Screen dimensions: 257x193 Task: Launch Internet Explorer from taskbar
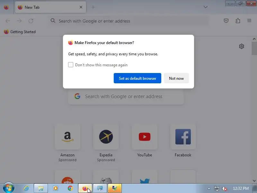coord(26,188)
